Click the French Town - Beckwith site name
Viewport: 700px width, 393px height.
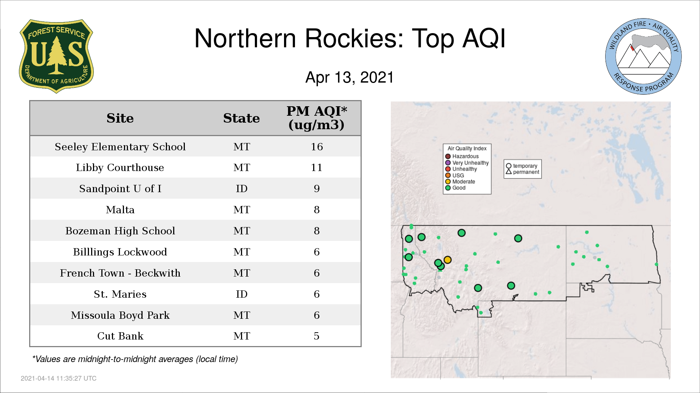(x=120, y=273)
